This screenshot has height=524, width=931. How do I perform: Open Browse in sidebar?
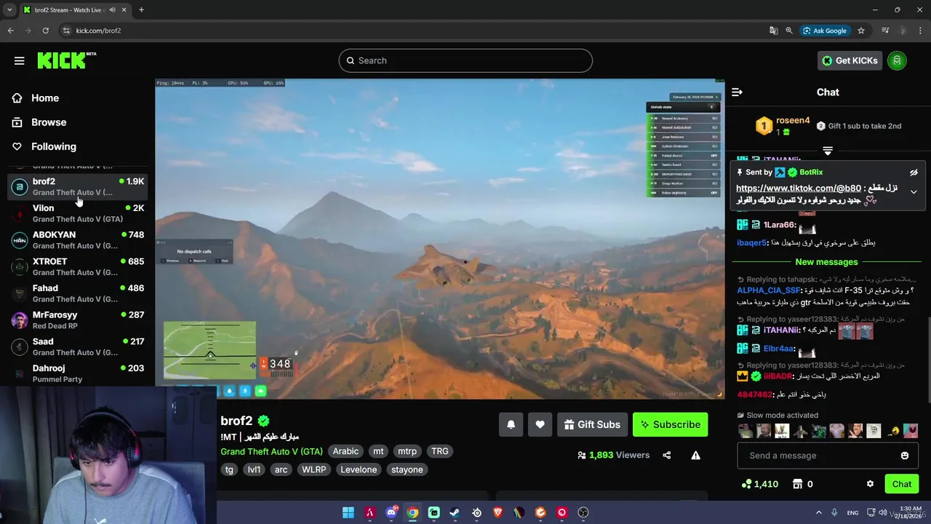(49, 122)
